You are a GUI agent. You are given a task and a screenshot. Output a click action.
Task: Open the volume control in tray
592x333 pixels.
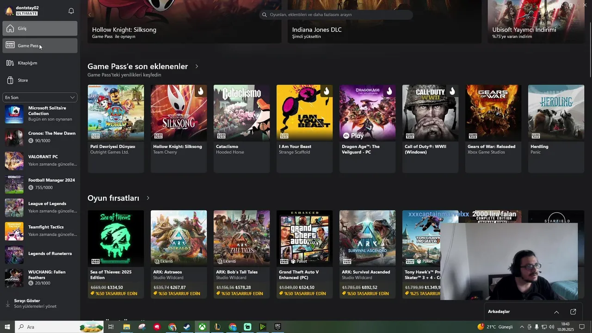pos(551,327)
